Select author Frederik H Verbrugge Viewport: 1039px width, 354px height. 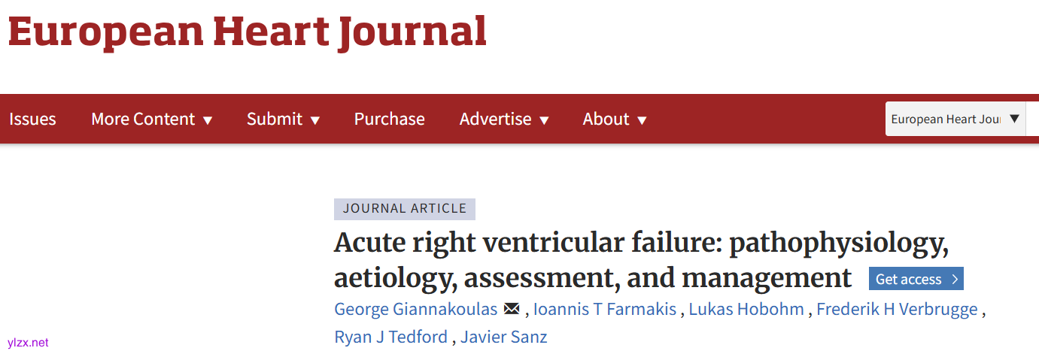point(897,309)
